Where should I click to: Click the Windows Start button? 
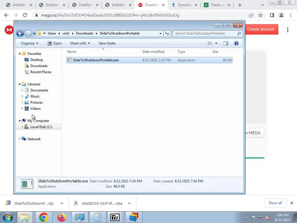click(x=7, y=217)
